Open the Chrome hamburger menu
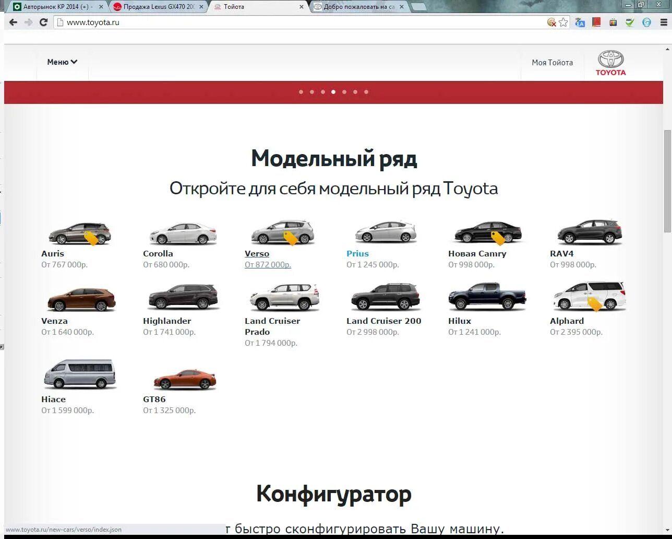 (664, 22)
